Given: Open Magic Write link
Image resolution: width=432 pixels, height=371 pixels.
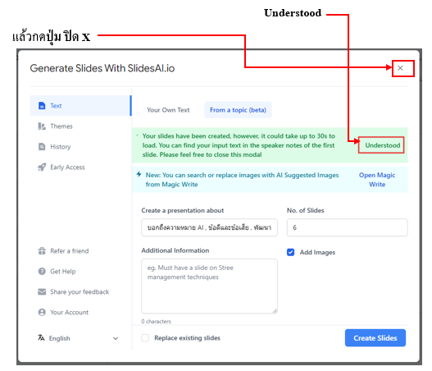Looking at the screenshot, I should (x=377, y=180).
